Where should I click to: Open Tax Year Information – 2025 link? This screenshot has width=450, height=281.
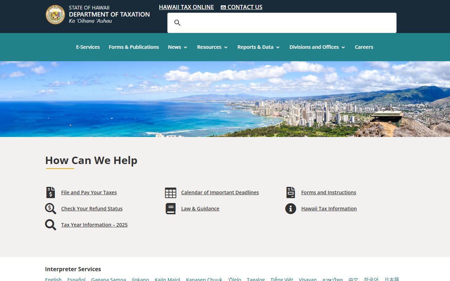[x=94, y=225]
